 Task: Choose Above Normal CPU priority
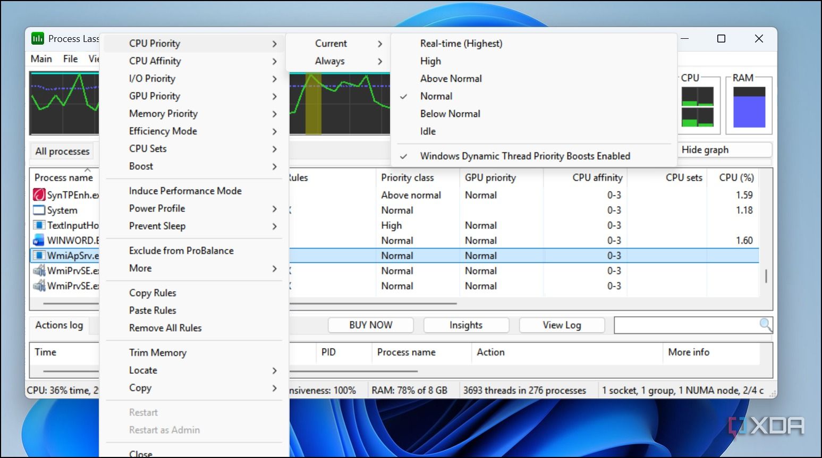[x=534, y=79]
